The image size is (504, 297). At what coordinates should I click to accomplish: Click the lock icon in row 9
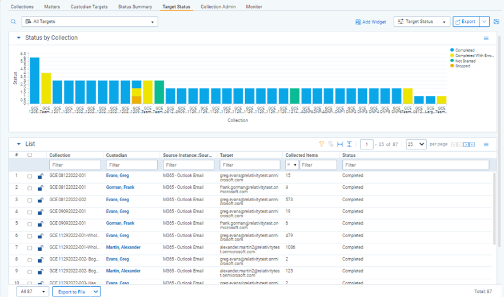click(x=41, y=272)
